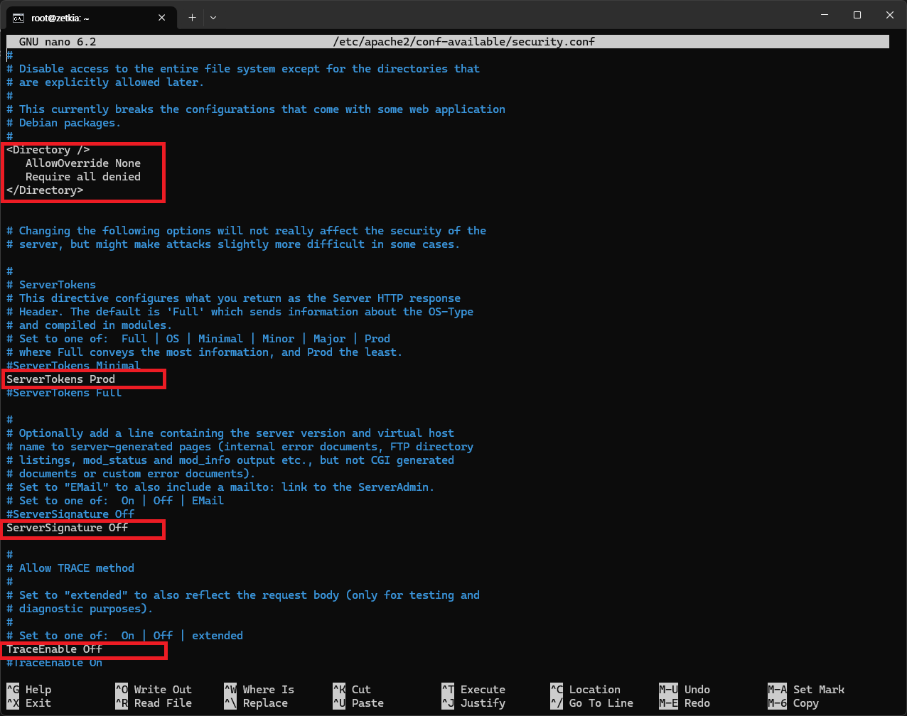This screenshot has height=716, width=907.
Task: Maximize the terminal window
Action: coord(857,16)
